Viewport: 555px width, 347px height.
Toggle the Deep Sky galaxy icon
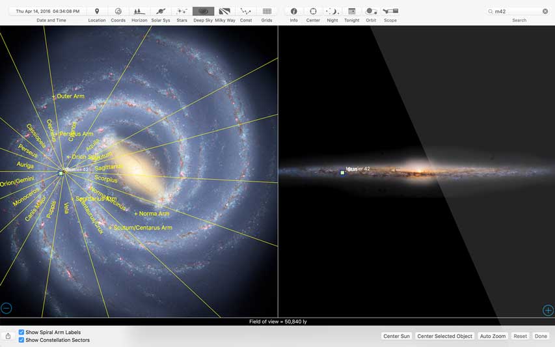coord(203,11)
